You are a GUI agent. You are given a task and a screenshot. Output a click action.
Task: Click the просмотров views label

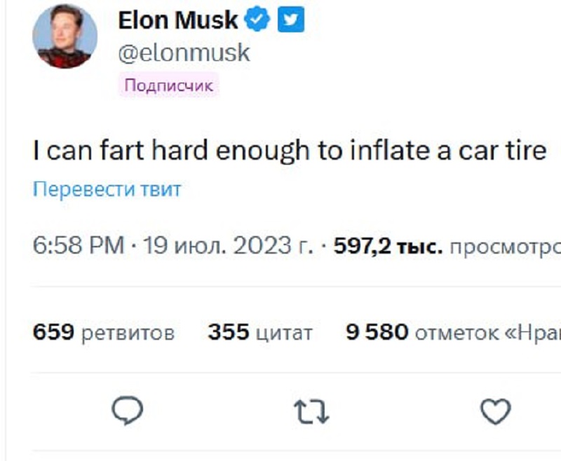(503, 246)
